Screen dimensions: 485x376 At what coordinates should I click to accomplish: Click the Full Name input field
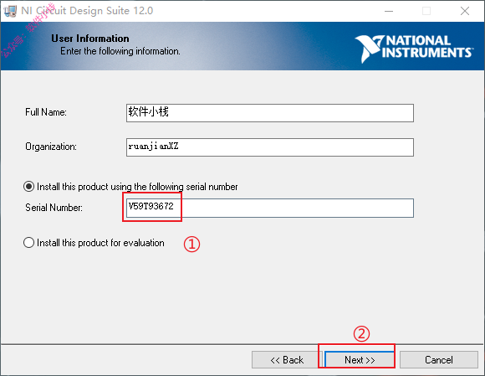pyautogui.click(x=270, y=113)
